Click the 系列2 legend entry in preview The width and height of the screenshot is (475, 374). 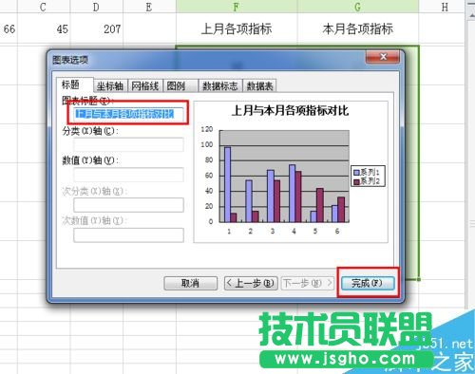coord(367,181)
